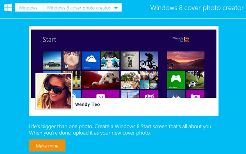Screen dimensions: 246x154
Task: Select the star sunglasses child tile
Action: (x=110, y=61)
